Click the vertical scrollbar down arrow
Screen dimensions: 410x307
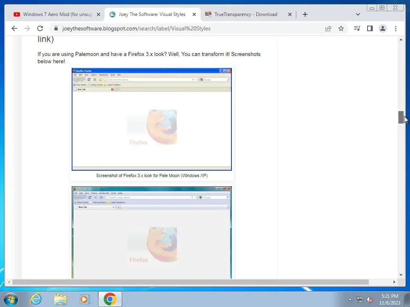pos(401,275)
